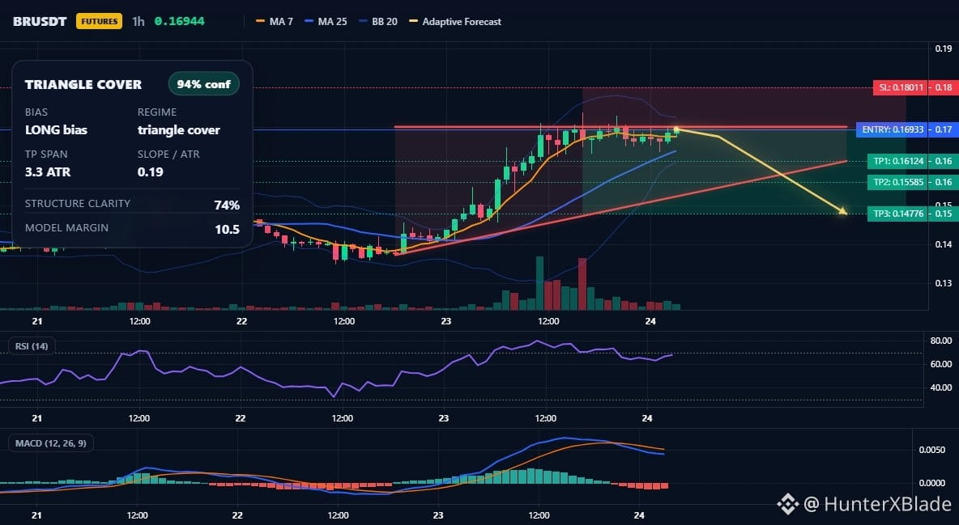Click the ENTRY: 0.16933 price label
The width and height of the screenshot is (959, 525).
click(x=893, y=129)
